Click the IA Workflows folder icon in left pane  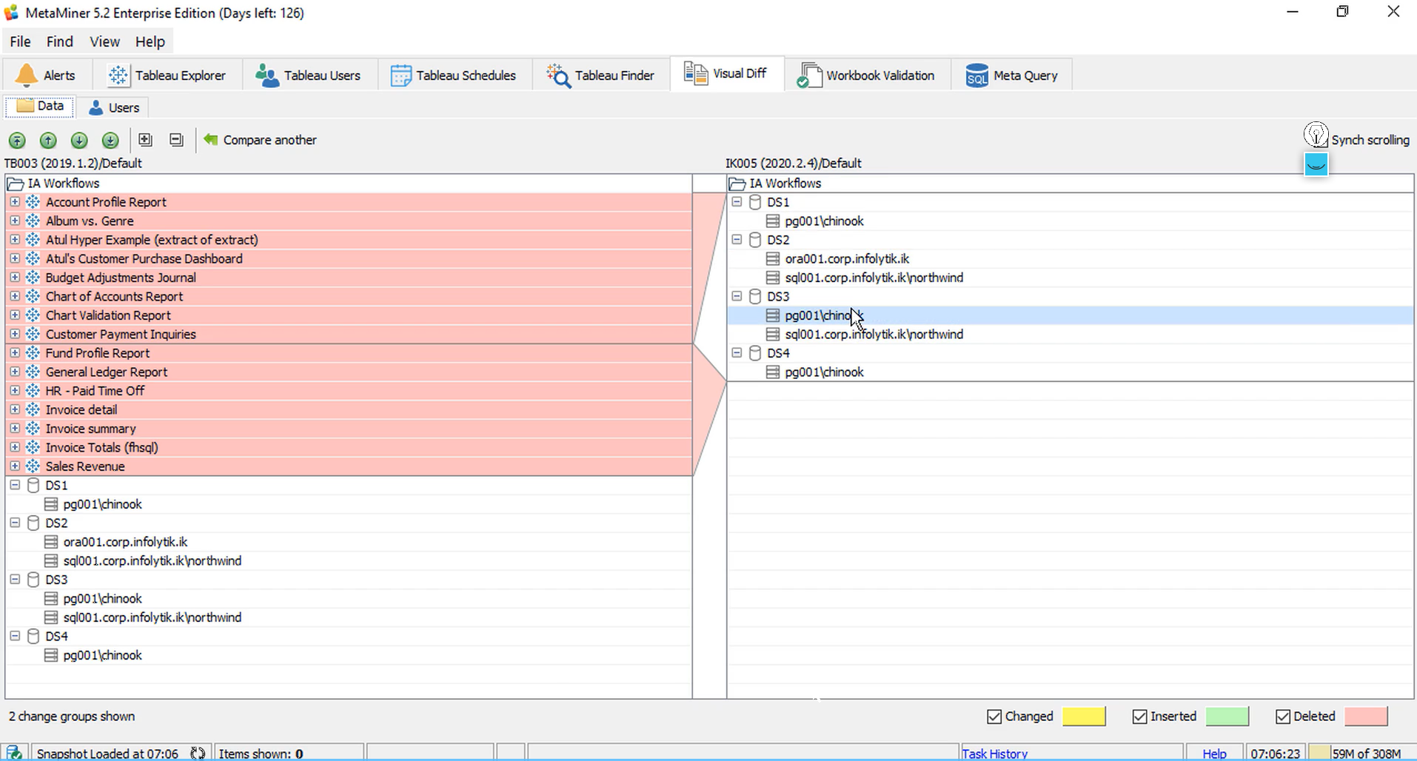click(x=15, y=184)
